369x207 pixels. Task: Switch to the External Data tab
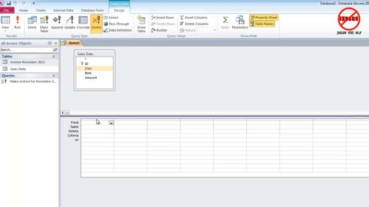click(x=63, y=10)
